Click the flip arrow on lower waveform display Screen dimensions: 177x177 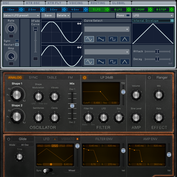[x=79, y=47]
